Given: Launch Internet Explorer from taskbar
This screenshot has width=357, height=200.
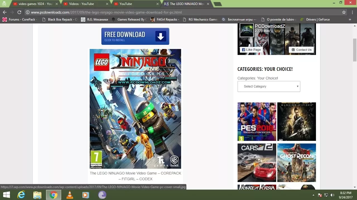Looking at the screenshot, I should 21,195.
